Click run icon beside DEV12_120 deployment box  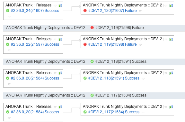coord(171,5)
